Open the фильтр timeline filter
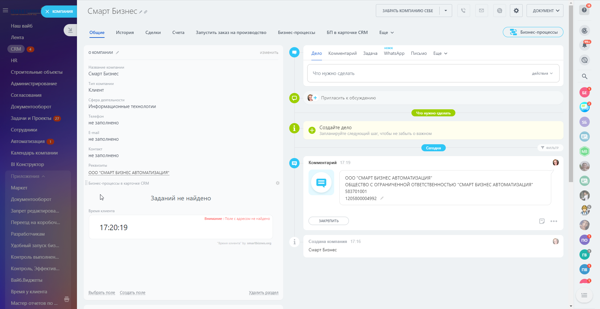 [550, 148]
